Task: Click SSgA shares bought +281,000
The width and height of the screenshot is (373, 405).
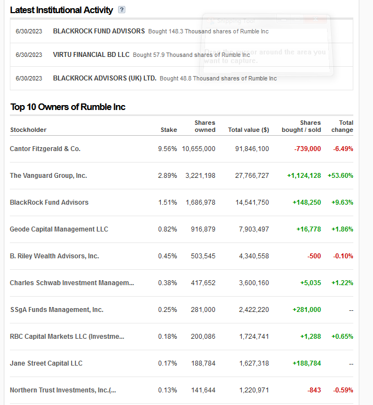Action: (307, 310)
